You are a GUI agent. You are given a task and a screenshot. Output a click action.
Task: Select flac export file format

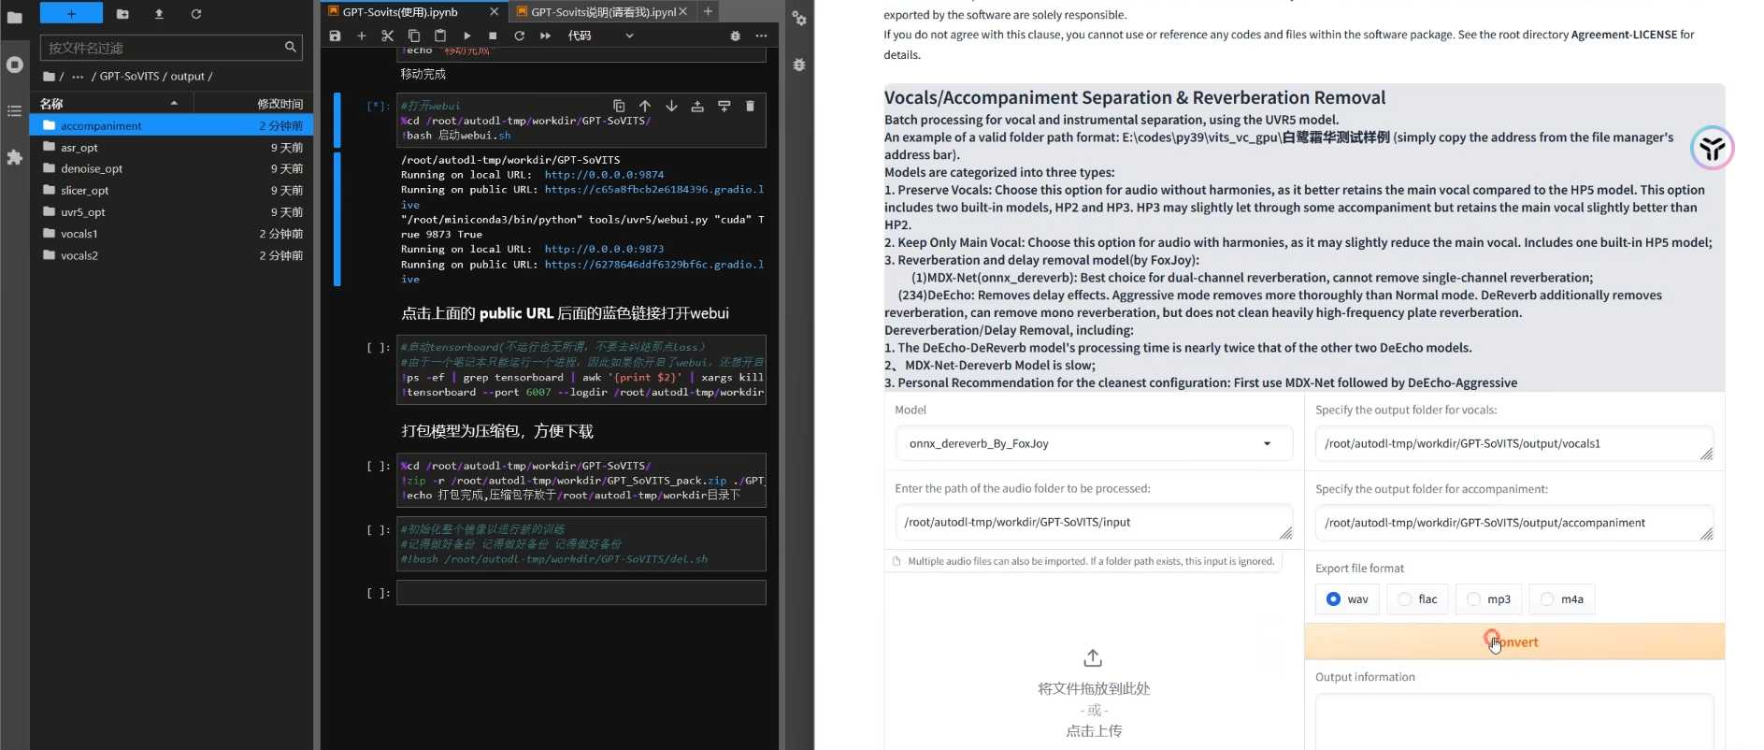pyautogui.click(x=1417, y=599)
